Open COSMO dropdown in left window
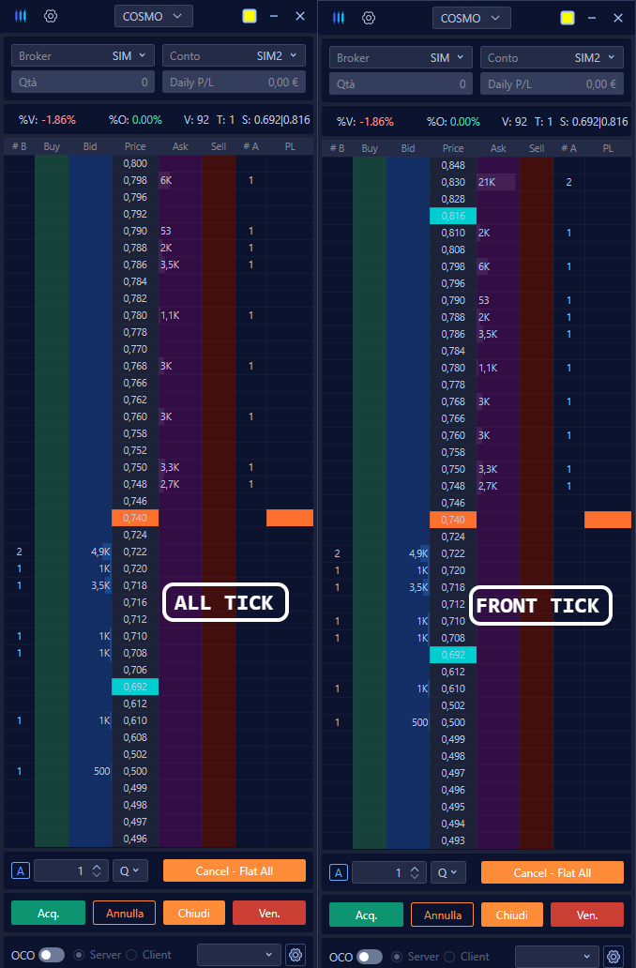Viewport: 636px width, 968px height. click(x=154, y=16)
